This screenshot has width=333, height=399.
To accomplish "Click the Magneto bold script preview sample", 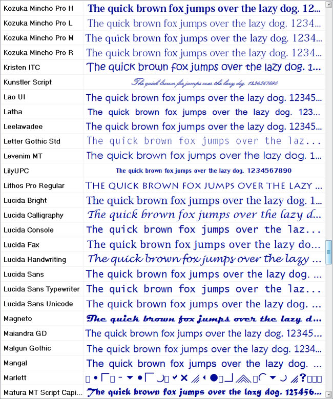I will [x=204, y=319].
